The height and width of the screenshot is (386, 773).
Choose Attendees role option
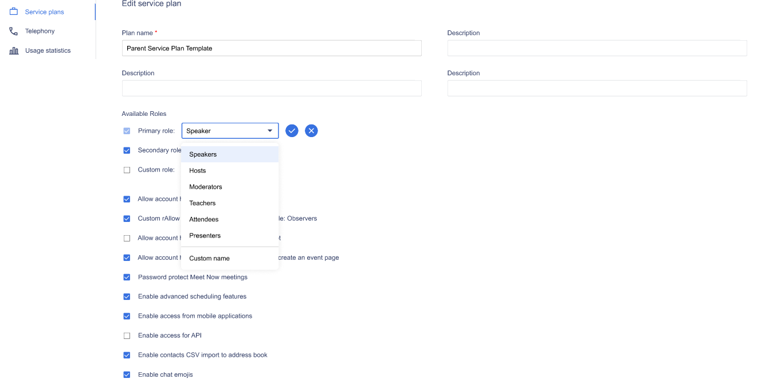click(x=204, y=219)
